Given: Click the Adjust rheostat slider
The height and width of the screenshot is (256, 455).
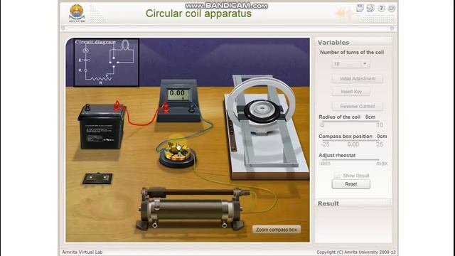Looking at the screenshot, I should pyautogui.click(x=350, y=159).
